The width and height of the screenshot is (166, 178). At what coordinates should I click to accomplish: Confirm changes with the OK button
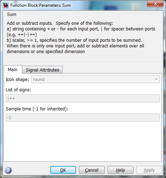pyautogui.click(x=63, y=170)
